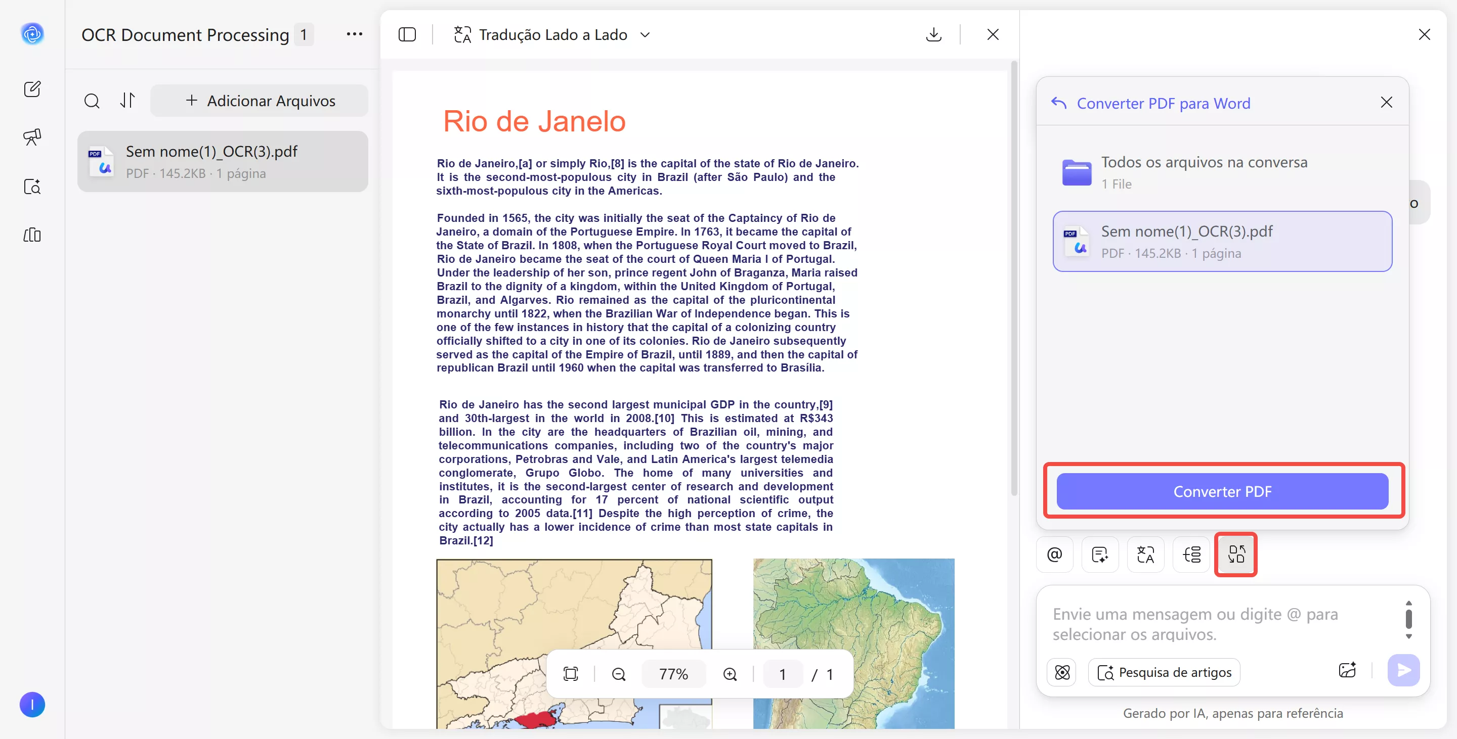Select the @ mention icon above the input
Viewport: 1457px width, 739px height.
pyautogui.click(x=1054, y=554)
